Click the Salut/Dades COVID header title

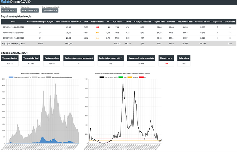tap(16, 2)
